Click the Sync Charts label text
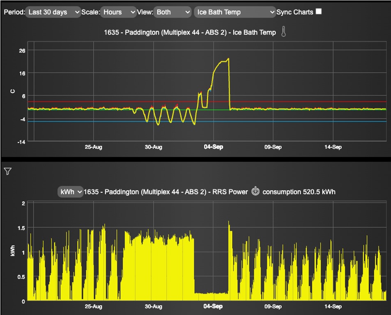Screen dimensions: 391x315 point(295,12)
